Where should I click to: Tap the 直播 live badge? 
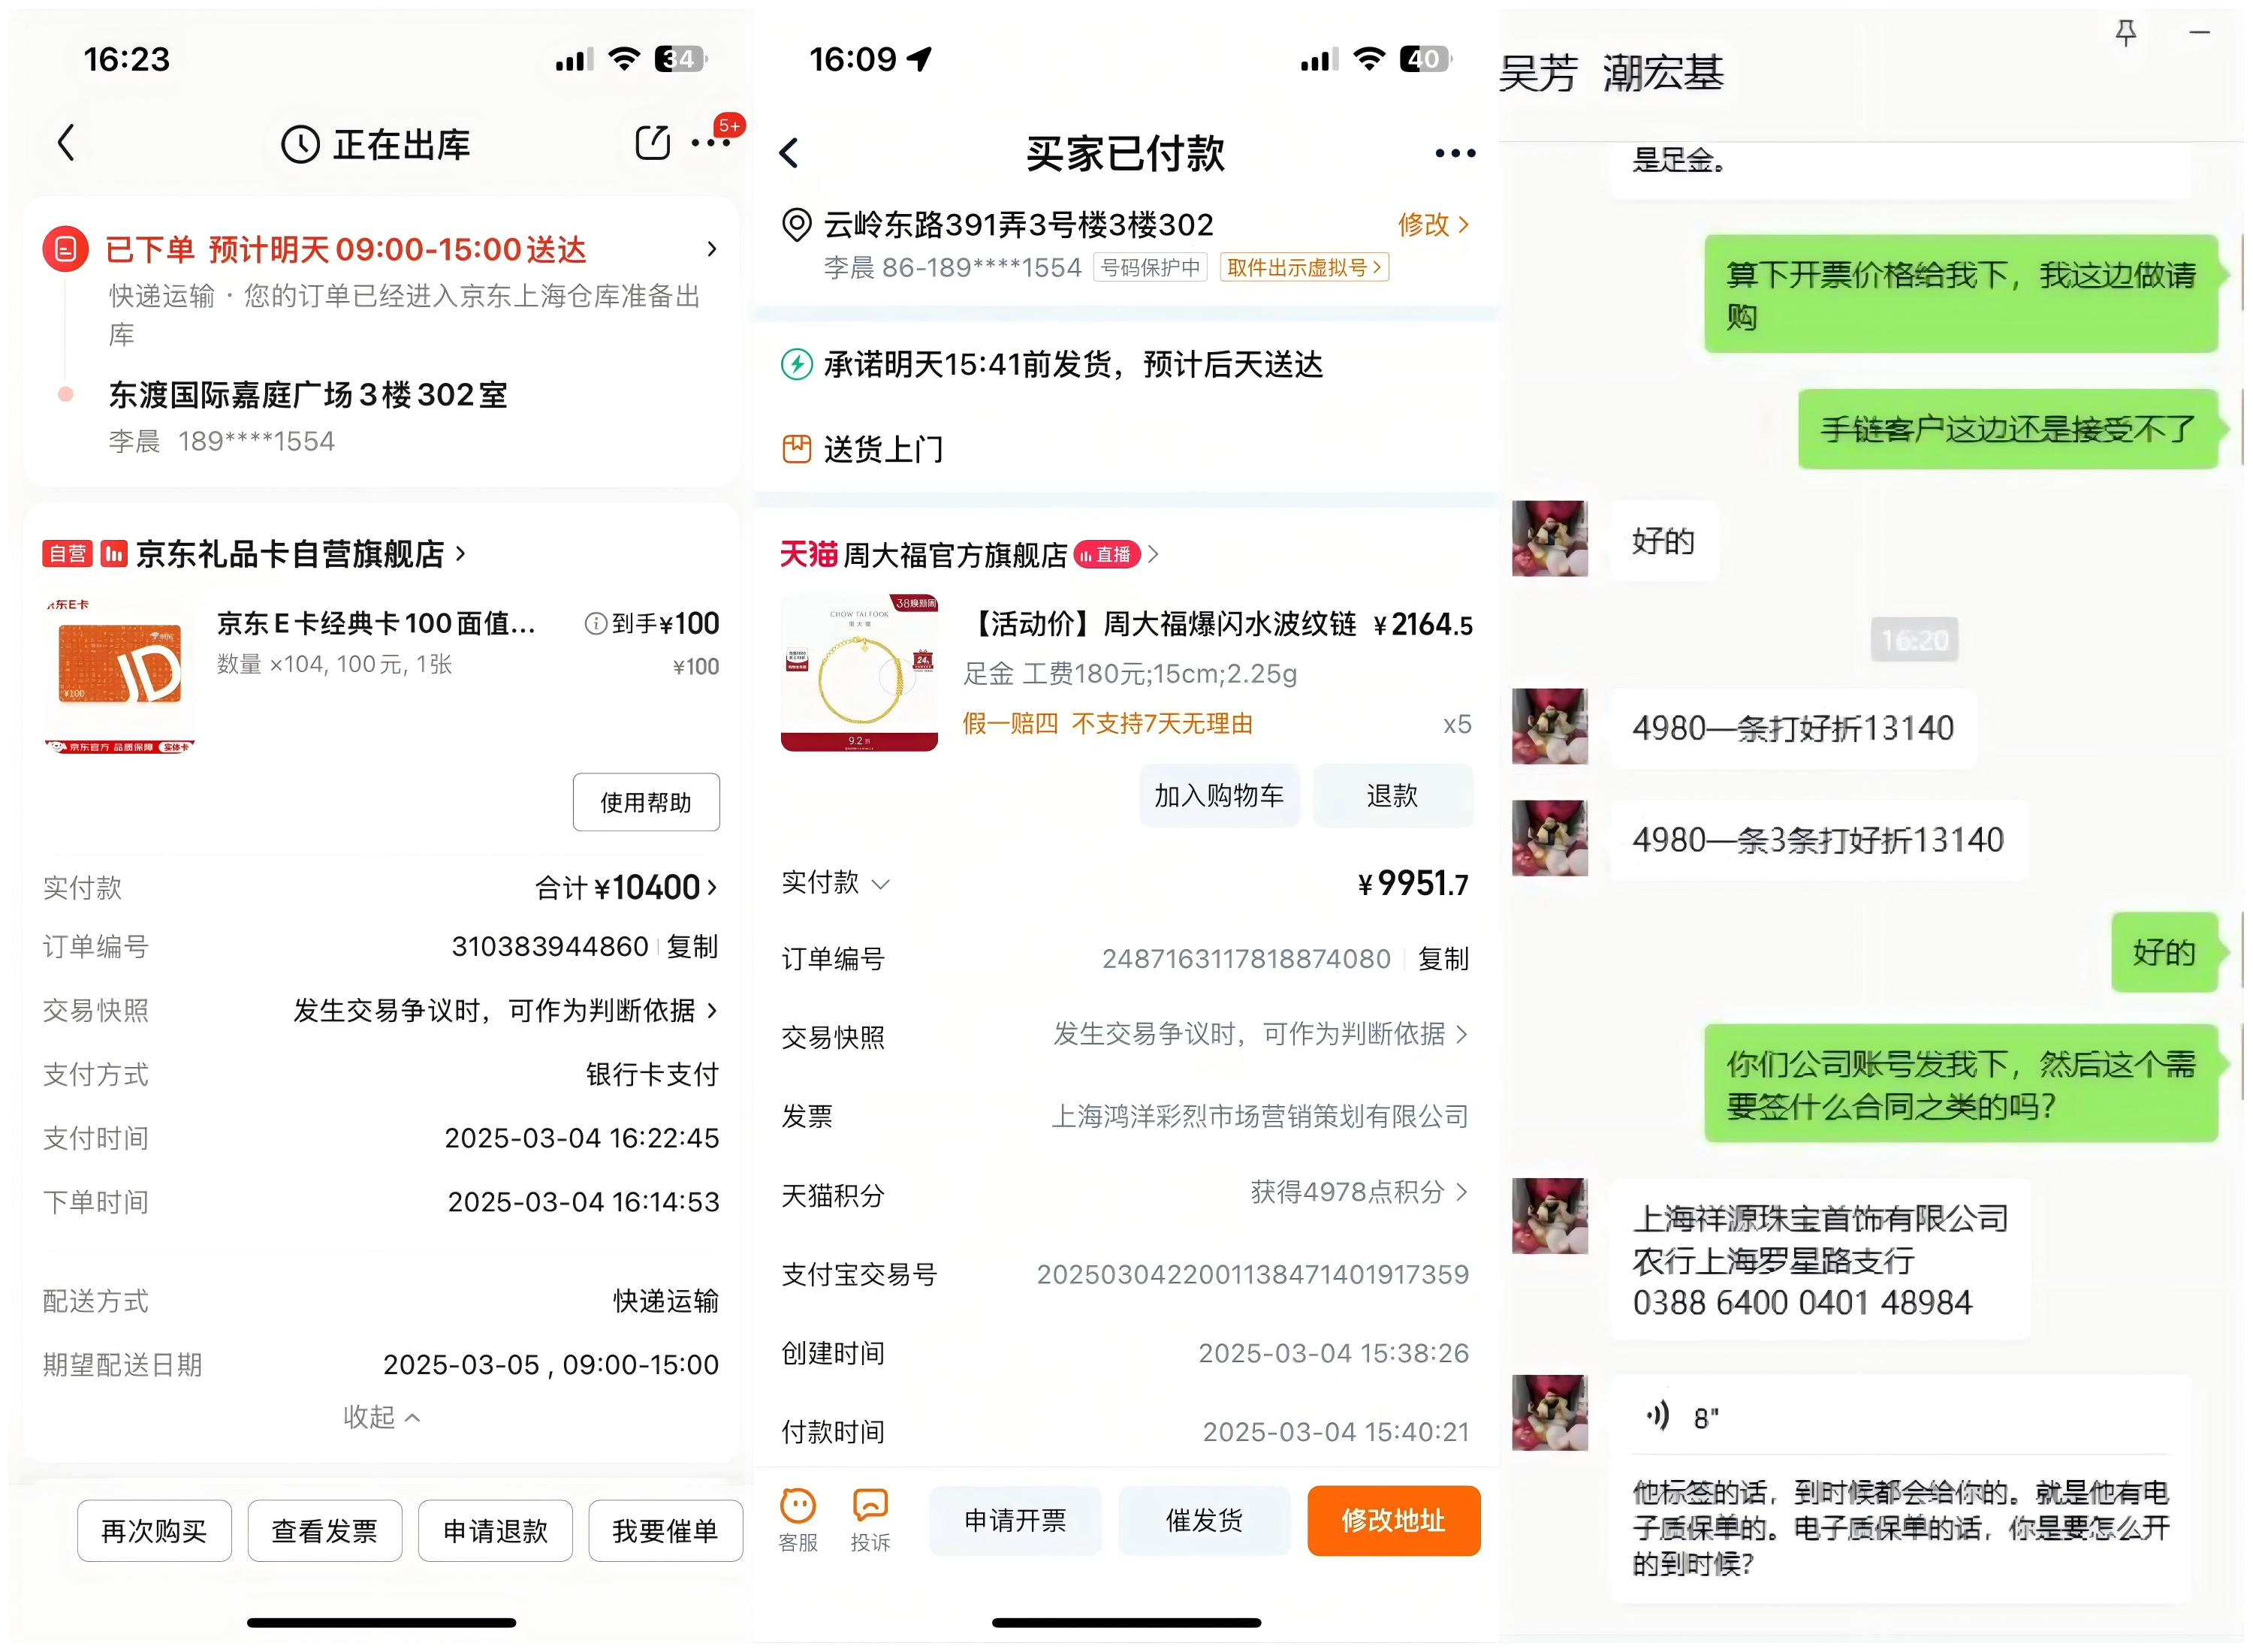1106,554
